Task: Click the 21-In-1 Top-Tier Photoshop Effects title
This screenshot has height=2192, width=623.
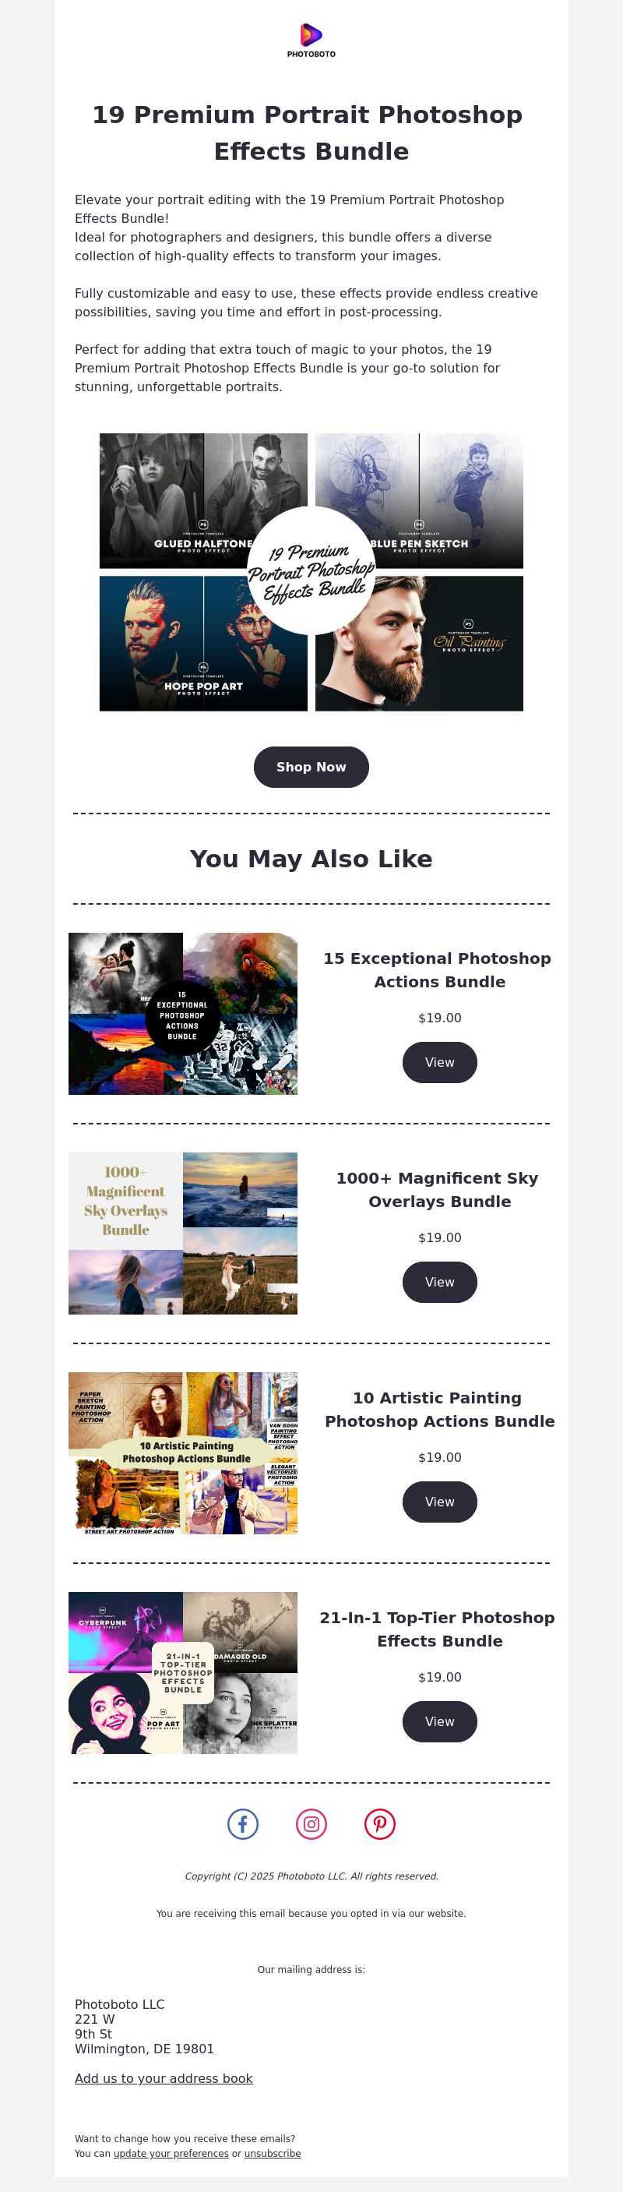Action: click(438, 1629)
